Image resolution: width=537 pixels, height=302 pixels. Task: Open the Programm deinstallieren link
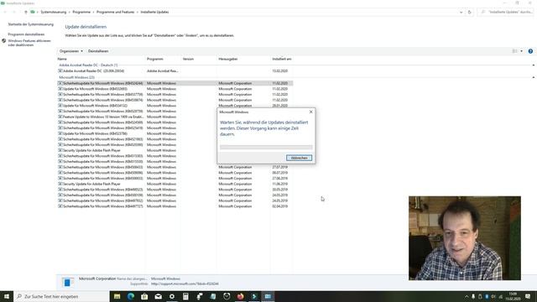point(26,34)
